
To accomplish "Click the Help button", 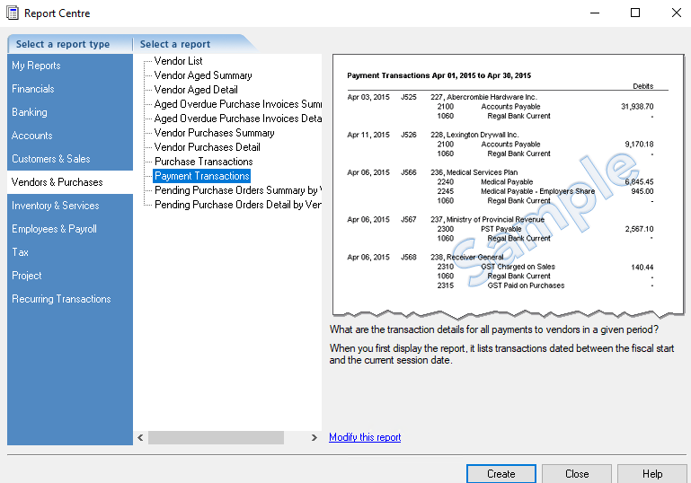I will point(652,474).
